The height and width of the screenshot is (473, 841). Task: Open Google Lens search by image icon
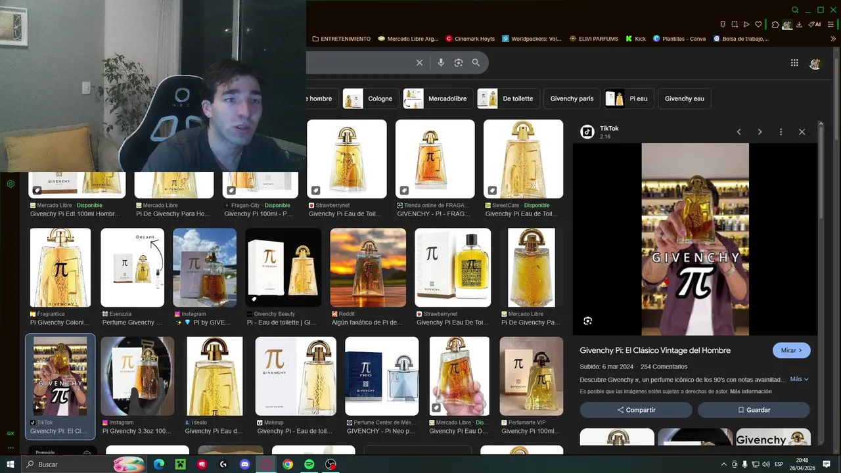[x=459, y=62]
